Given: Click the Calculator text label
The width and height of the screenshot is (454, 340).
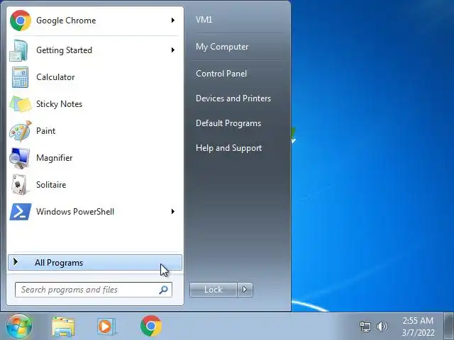Looking at the screenshot, I should 55,77.
